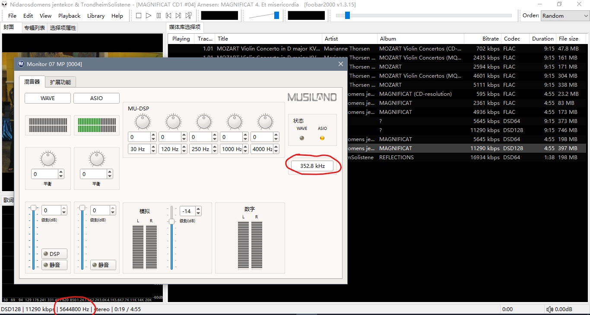Increase the analog level -14 stepper
590x315 pixels.
[198, 209]
